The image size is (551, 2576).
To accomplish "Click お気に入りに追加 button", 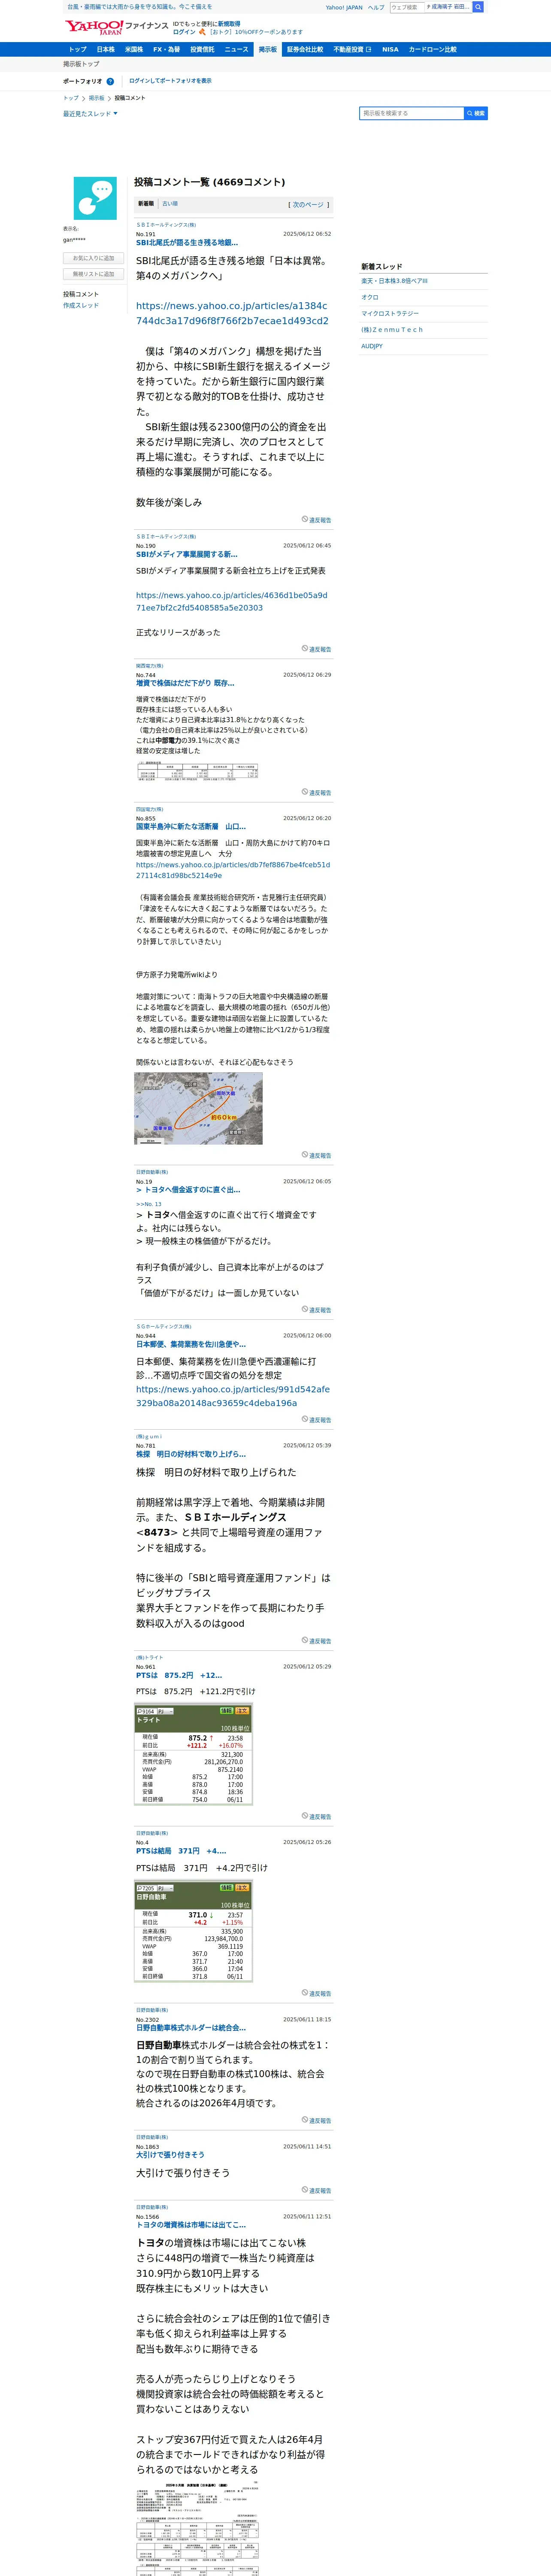I will point(94,258).
